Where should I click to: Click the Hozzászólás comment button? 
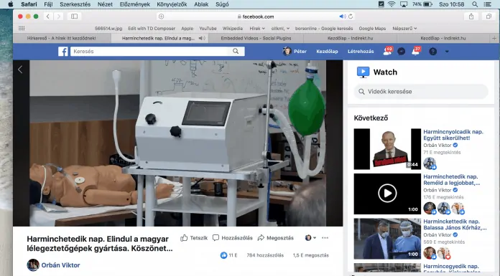(x=233, y=238)
